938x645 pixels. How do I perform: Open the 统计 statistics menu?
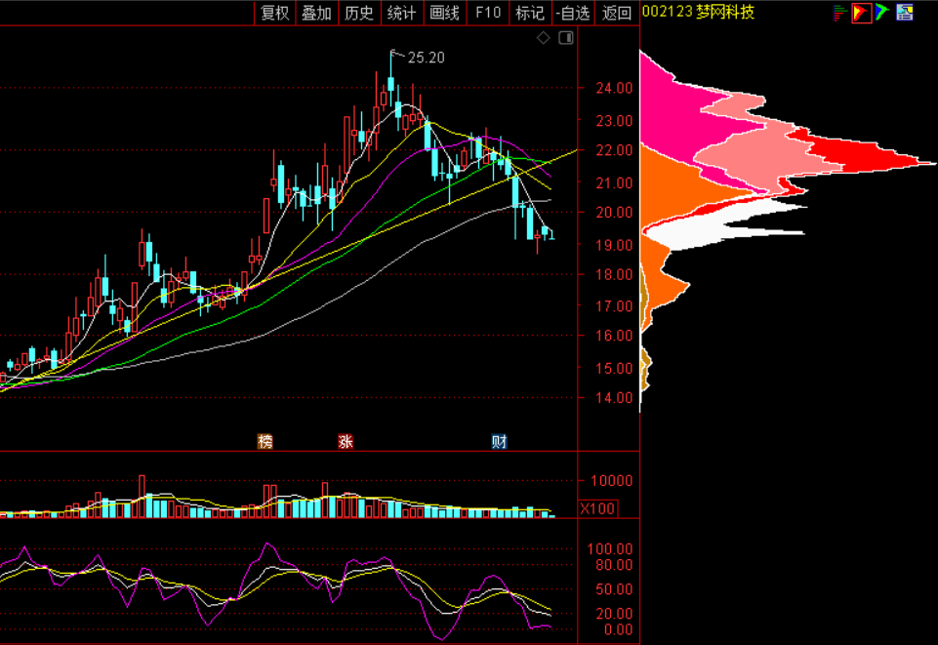(x=401, y=13)
